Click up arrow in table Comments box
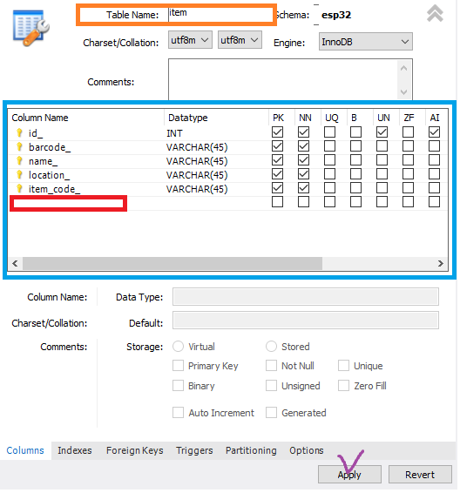Screen dimensions: 460x493 pos(404,68)
